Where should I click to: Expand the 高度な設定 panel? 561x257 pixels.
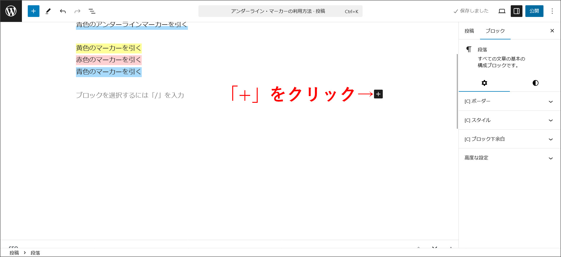(509, 158)
